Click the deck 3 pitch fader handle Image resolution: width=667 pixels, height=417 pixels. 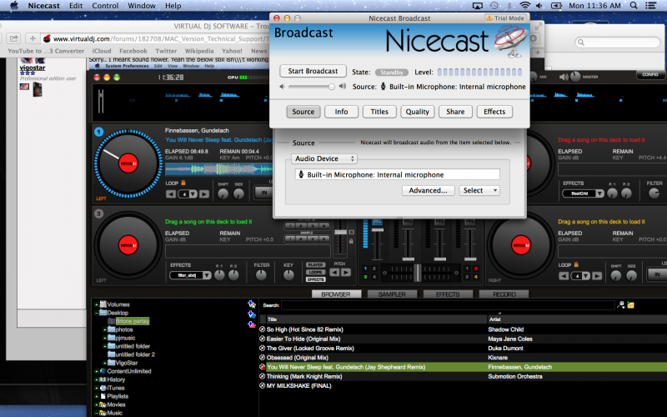coord(341,233)
